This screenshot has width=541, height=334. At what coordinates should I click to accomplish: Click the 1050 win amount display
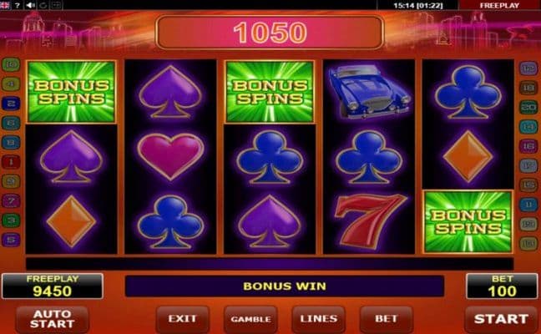point(270,33)
